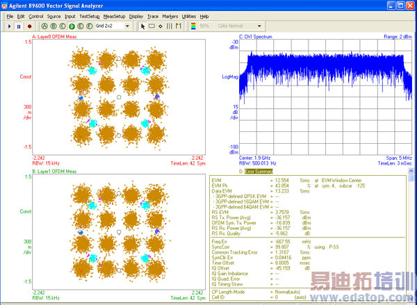Pause the measurement
This screenshot has width=417, height=305.
17,26
